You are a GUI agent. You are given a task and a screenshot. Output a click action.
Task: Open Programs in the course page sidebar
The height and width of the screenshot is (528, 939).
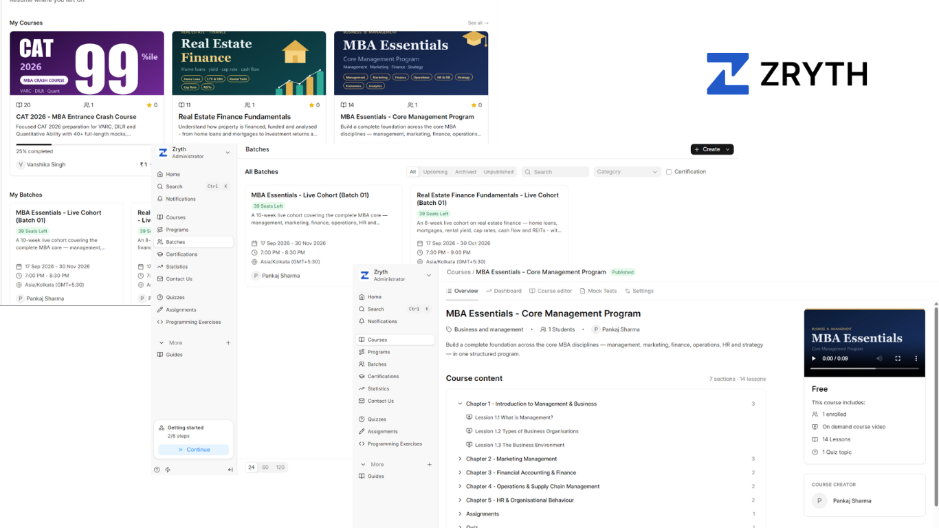379,352
